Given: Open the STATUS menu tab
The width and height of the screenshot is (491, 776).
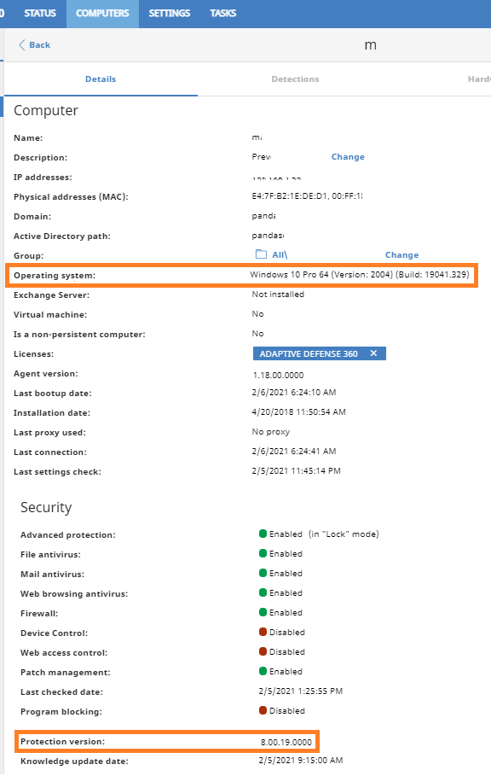Looking at the screenshot, I should [40, 14].
